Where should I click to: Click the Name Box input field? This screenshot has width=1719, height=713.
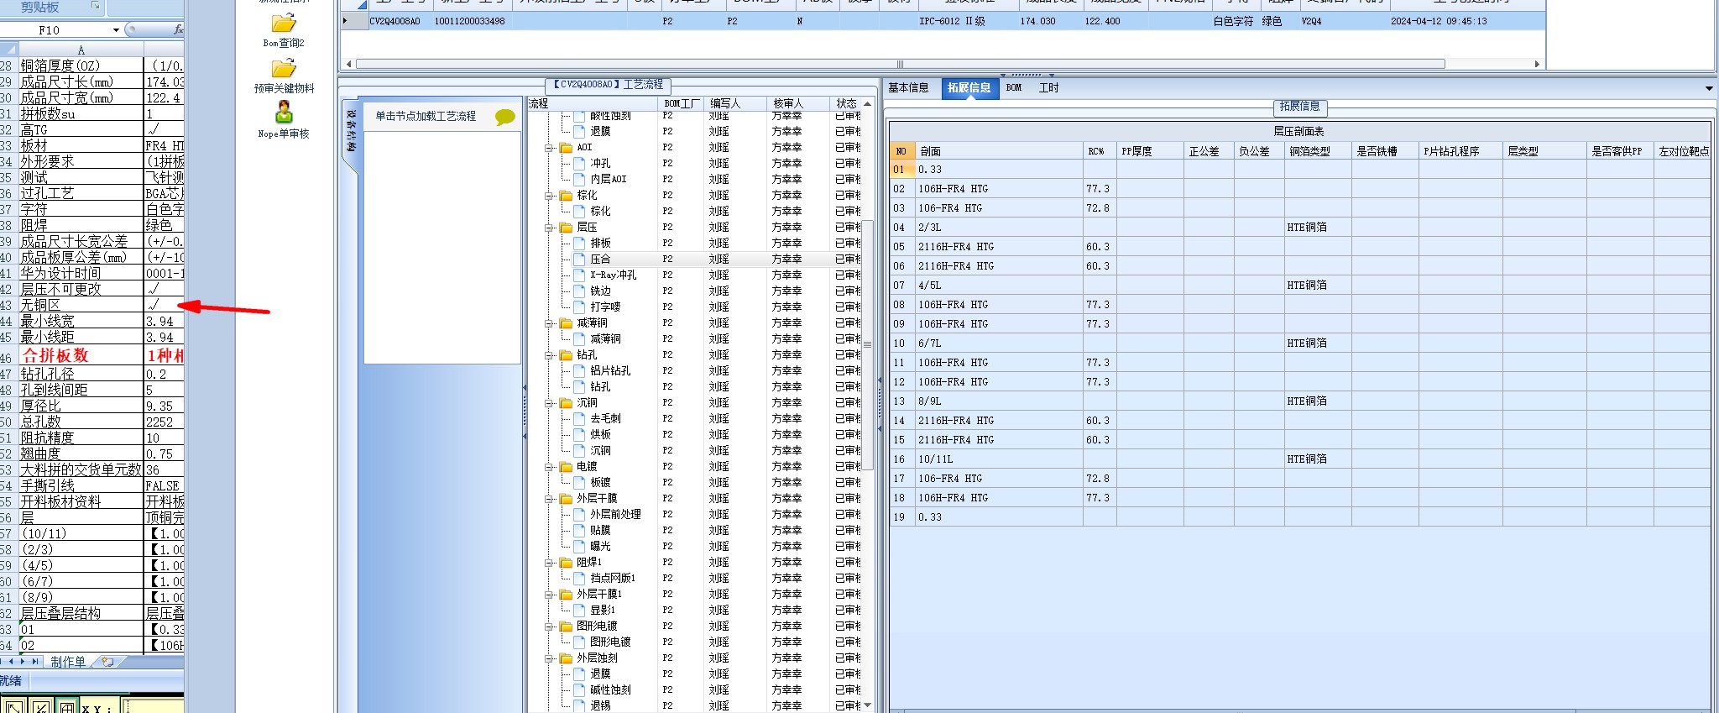pos(55,30)
